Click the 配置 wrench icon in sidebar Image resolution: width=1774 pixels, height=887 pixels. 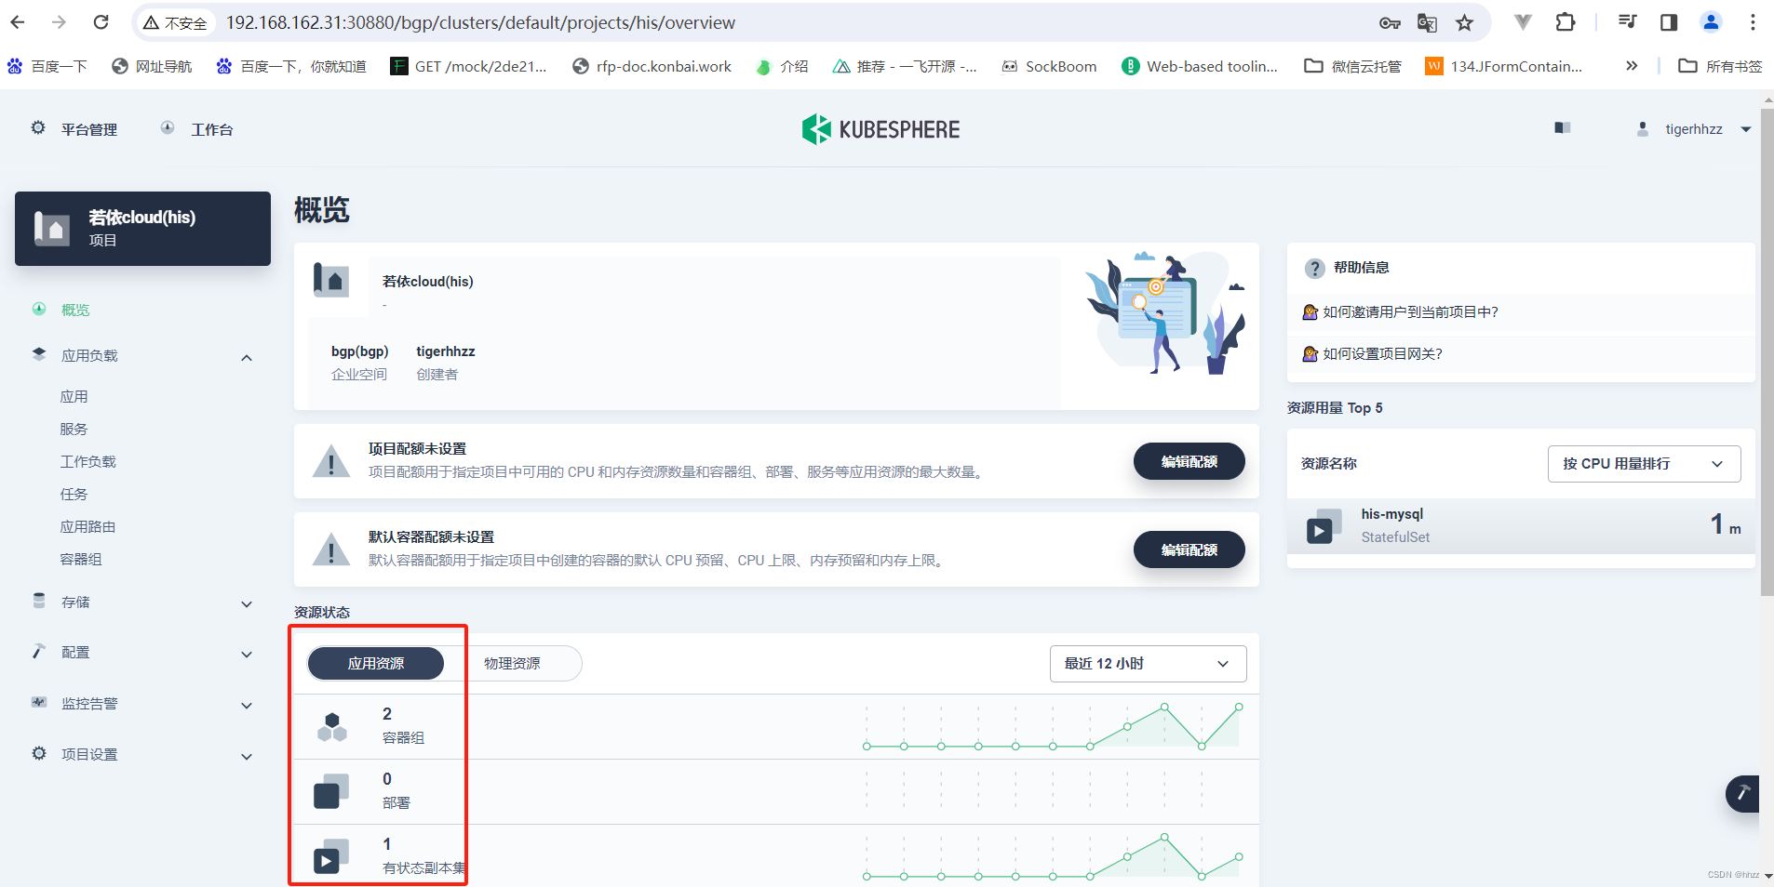(x=38, y=652)
